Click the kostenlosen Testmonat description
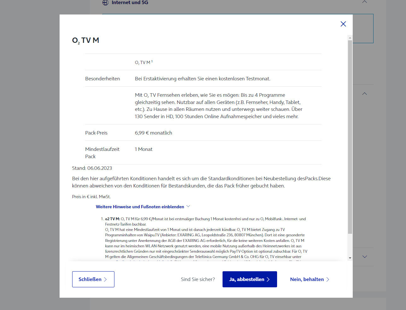This screenshot has height=310, width=406. pyautogui.click(x=203, y=79)
